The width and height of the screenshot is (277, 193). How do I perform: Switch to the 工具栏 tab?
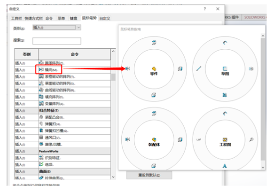(16, 18)
